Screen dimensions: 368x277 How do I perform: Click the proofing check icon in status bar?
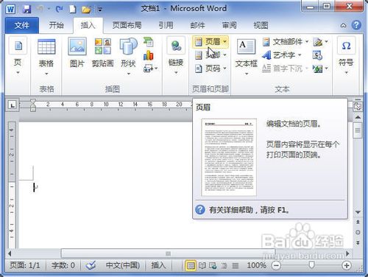pyautogui.click(x=91, y=265)
